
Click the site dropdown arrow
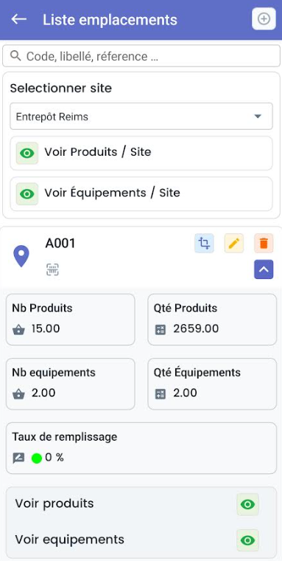(258, 117)
